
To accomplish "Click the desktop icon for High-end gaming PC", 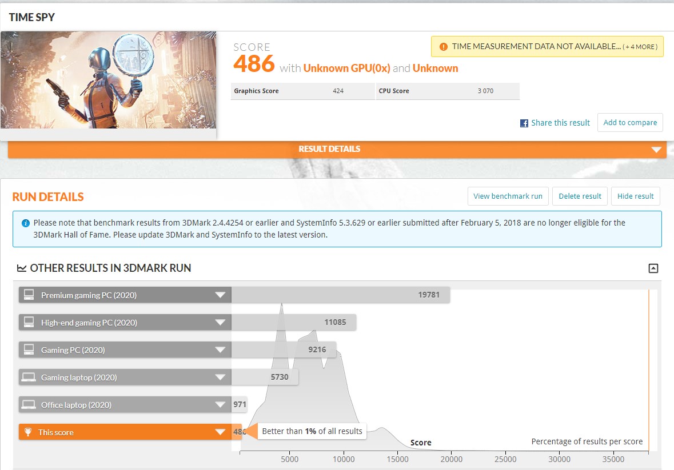I will click(x=29, y=322).
